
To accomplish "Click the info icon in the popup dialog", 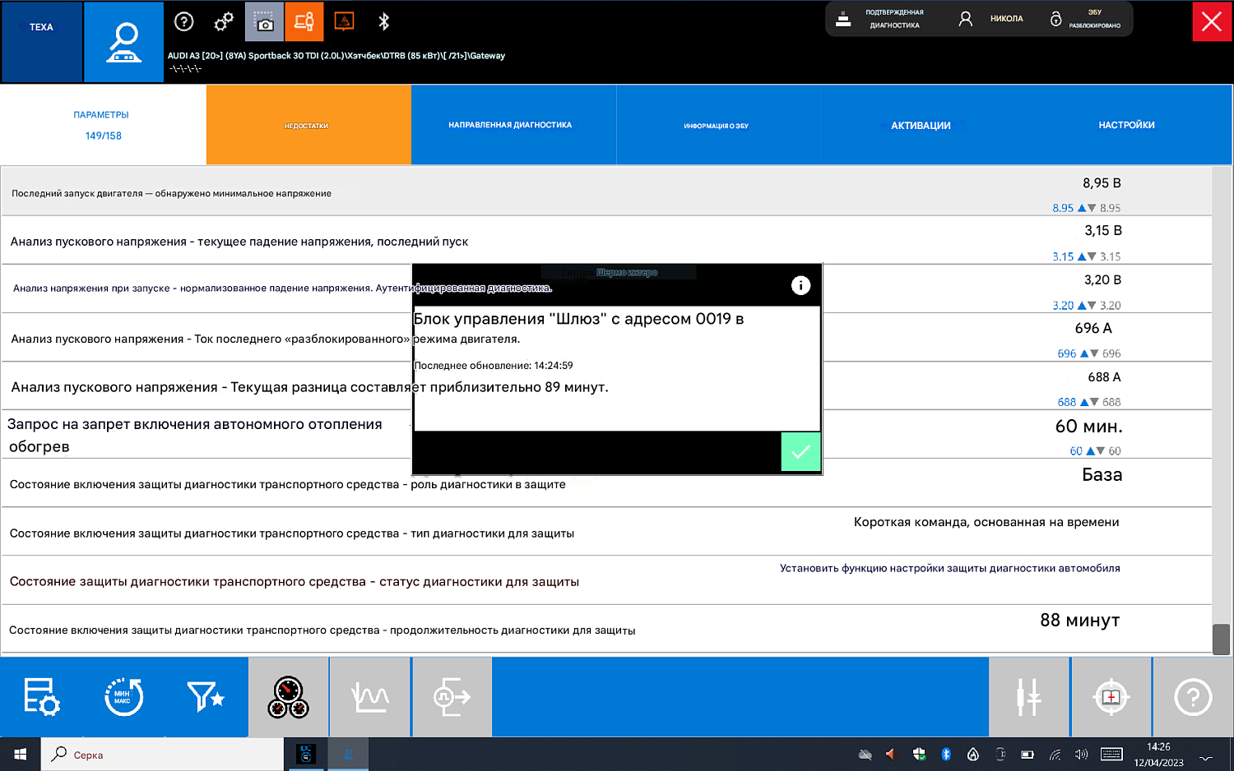I will (800, 285).
